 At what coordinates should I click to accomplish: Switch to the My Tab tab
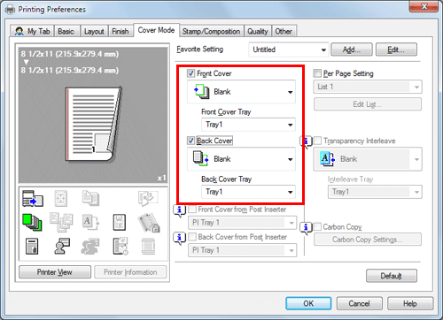click(x=33, y=31)
